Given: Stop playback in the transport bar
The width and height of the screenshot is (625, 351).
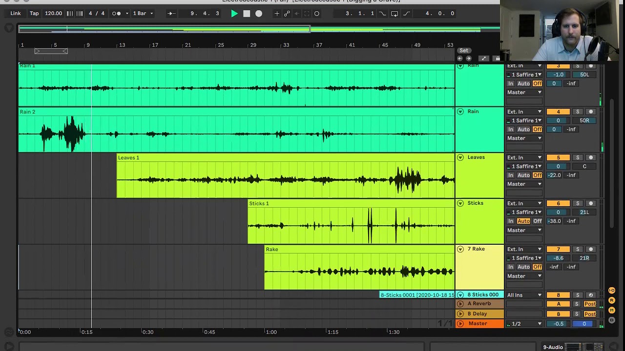Looking at the screenshot, I should point(247,14).
